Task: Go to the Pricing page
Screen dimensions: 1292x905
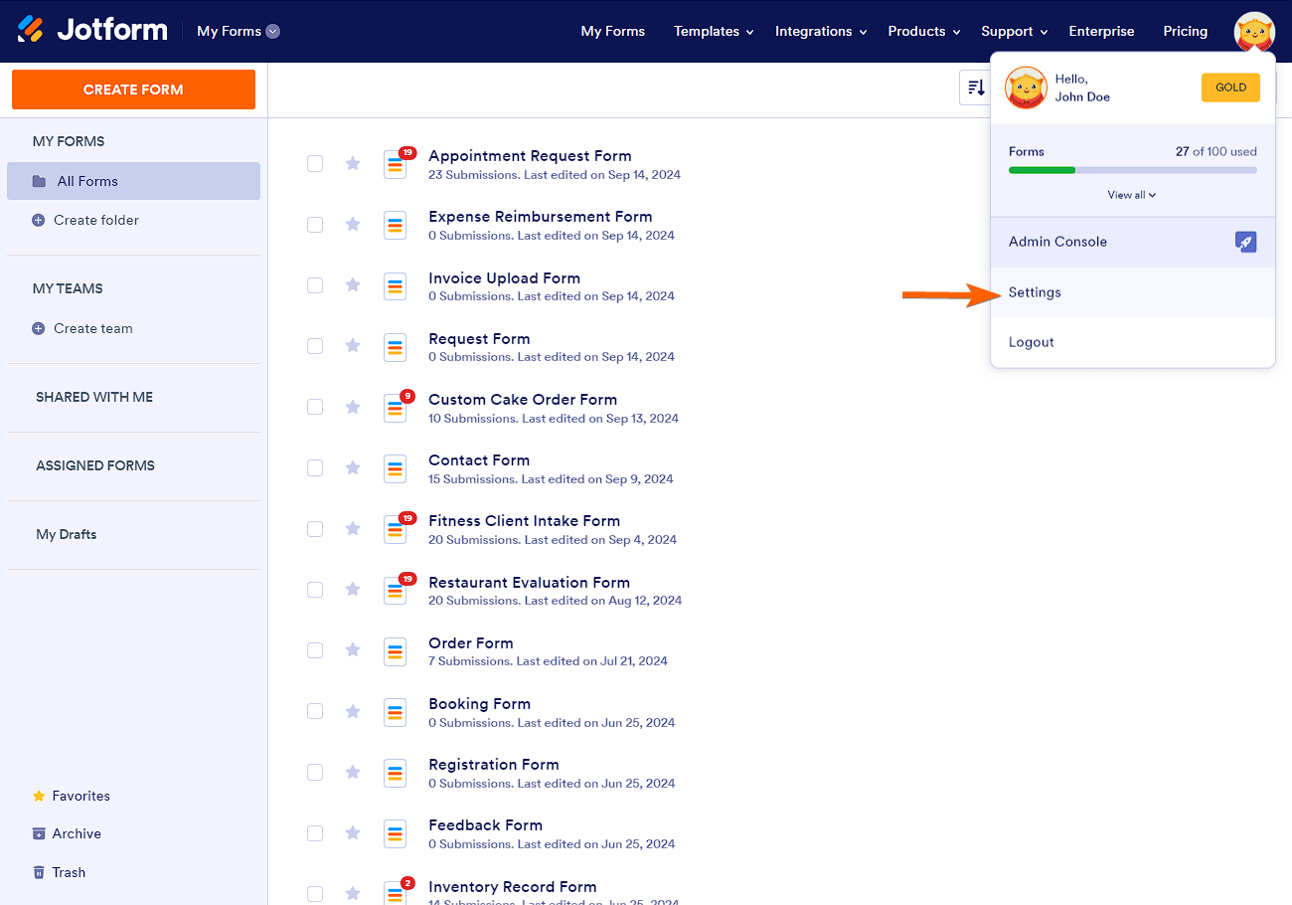Action: point(1186,31)
